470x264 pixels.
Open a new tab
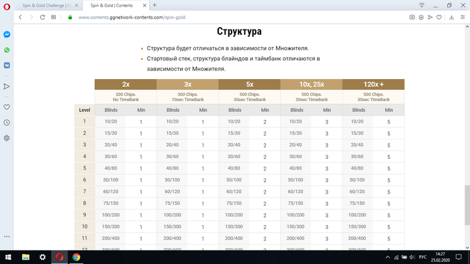154,5
